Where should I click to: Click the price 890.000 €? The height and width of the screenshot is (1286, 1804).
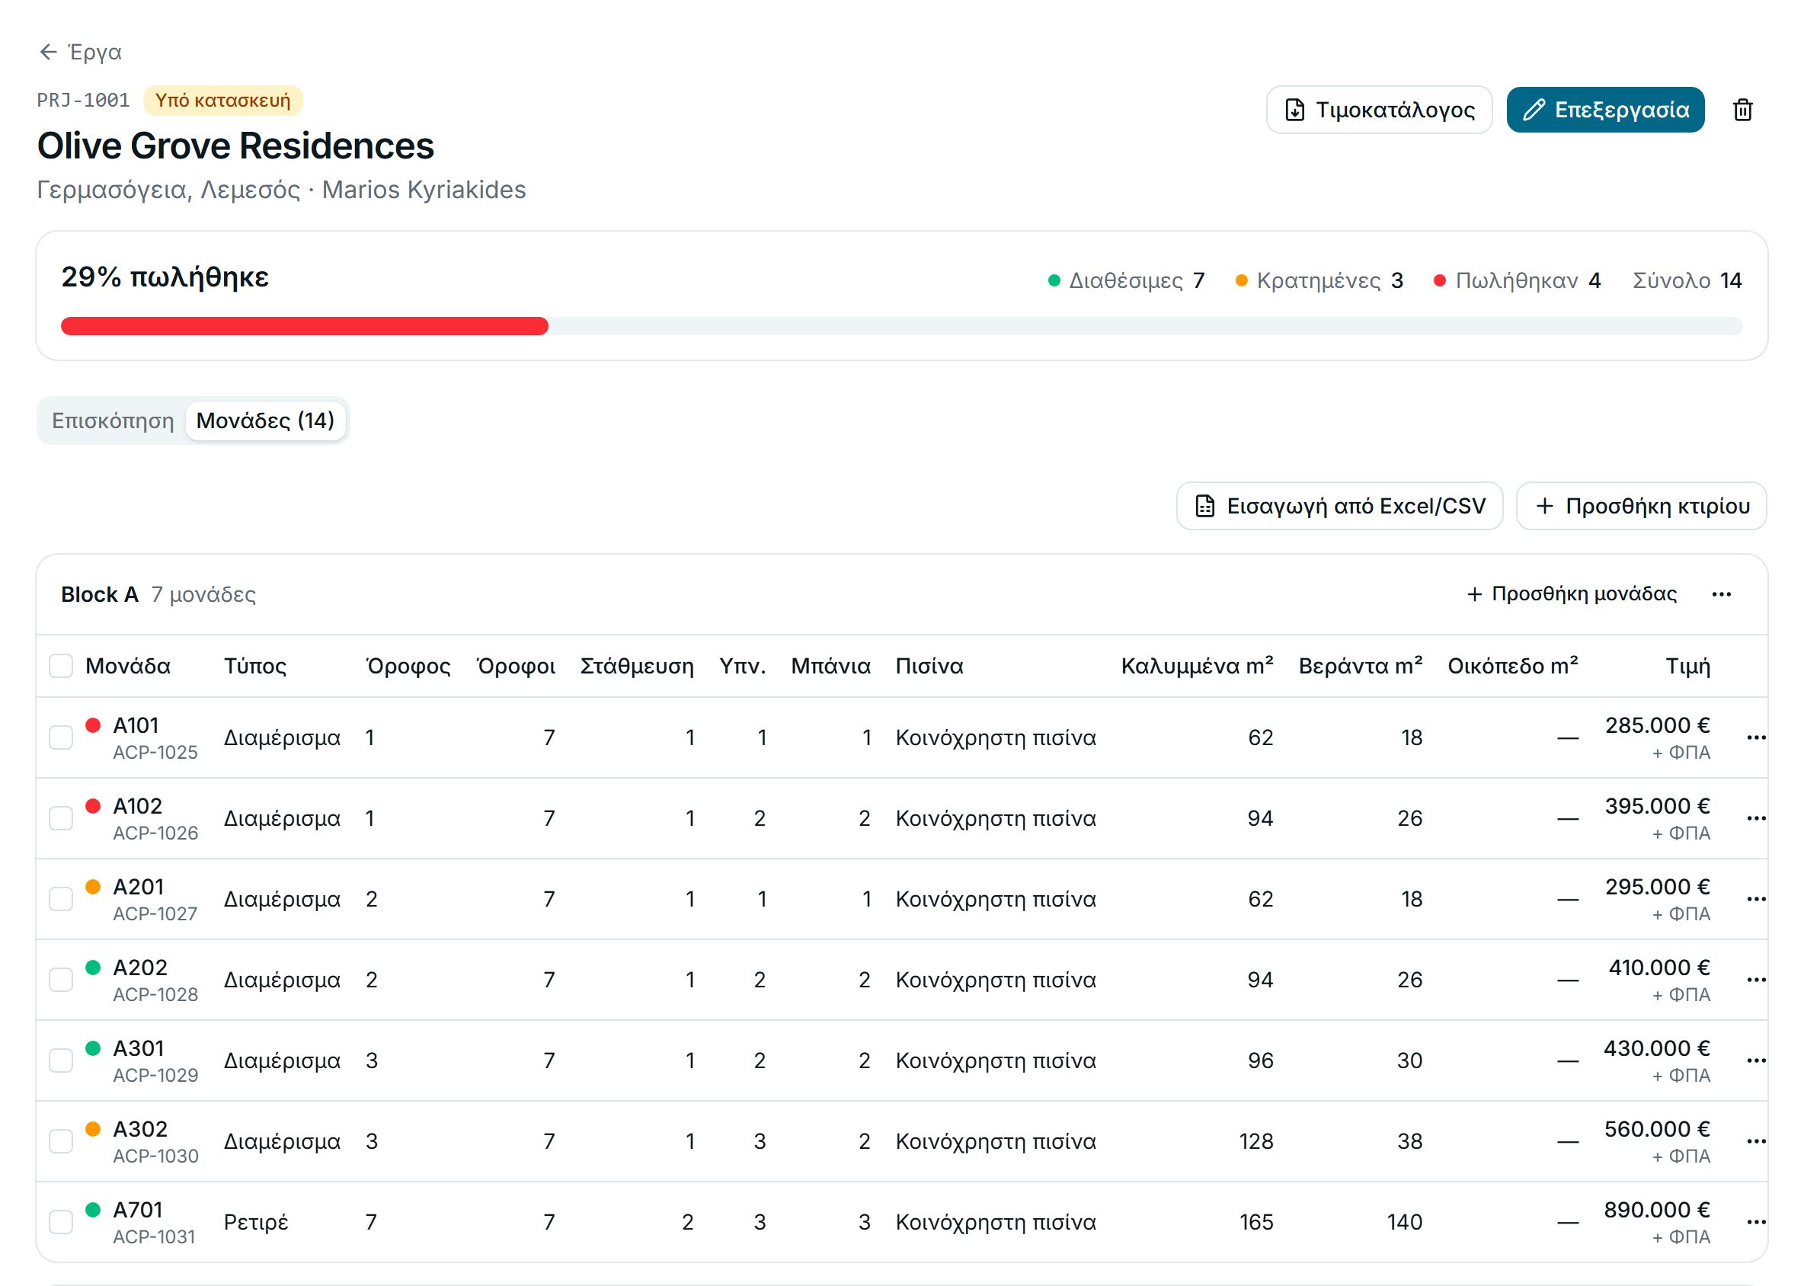[1657, 1210]
